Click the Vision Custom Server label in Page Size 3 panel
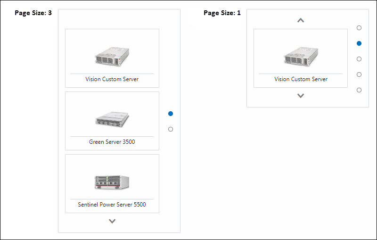The height and width of the screenshot is (240, 377). (x=112, y=79)
